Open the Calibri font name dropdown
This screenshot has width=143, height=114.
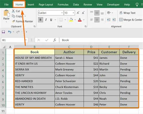click(62, 13)
